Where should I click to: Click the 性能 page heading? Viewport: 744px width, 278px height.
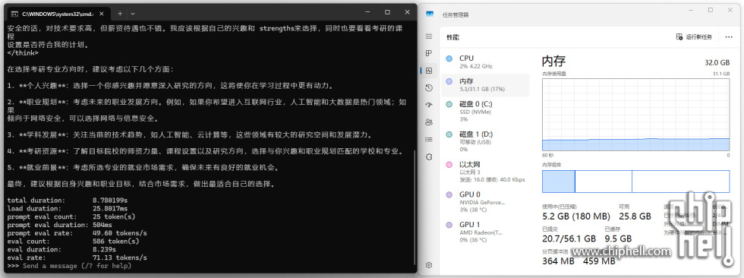click(x=452, y=37)
